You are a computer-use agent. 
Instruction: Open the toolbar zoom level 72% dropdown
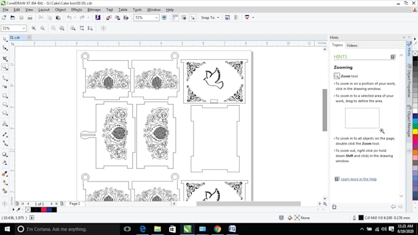point(157,18)
